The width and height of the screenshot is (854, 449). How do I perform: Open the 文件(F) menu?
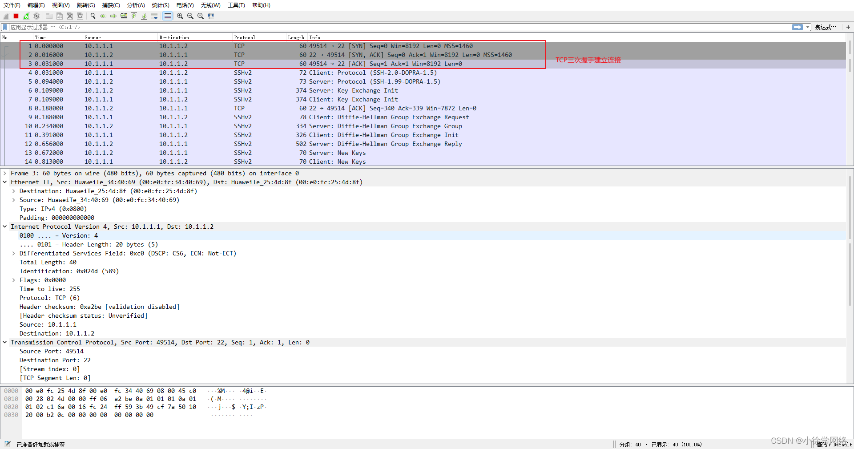coord(12,5)
